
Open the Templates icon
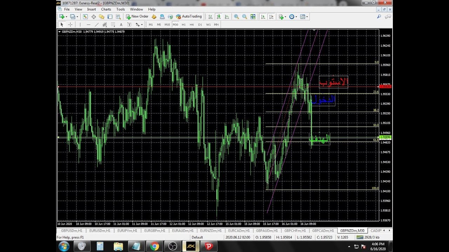coord(303,16)
